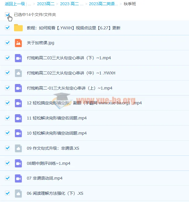Image resolution: width=189 pixels, height=202 pixels.
Task: Click video icon for 08期中测评训练~1.mp4
Action: tap(18, 163)
